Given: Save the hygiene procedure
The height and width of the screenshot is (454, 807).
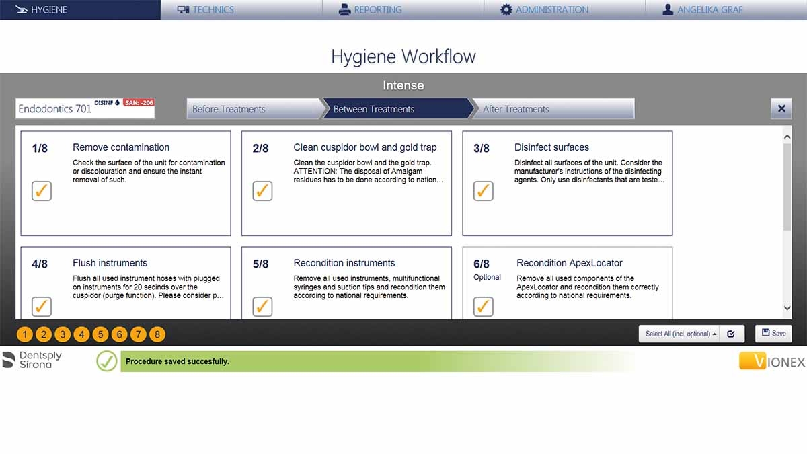Looking at the screenshot, I should click(x=773, y=334).
